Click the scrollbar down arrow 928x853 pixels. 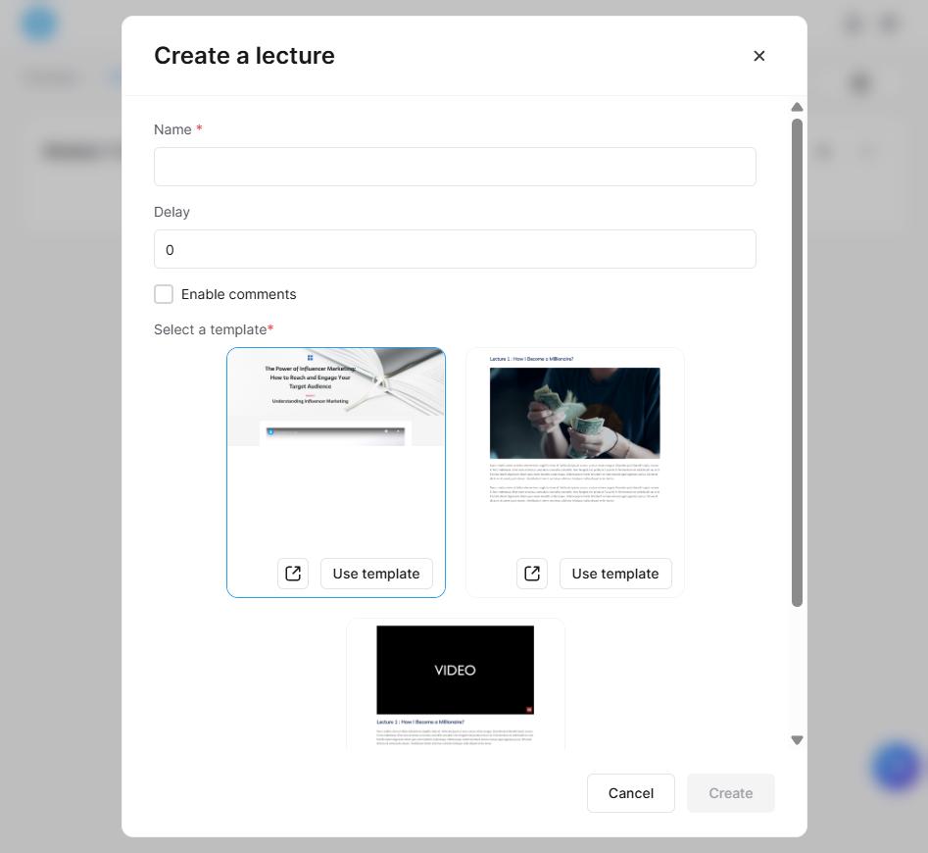(x=797, y=740)
